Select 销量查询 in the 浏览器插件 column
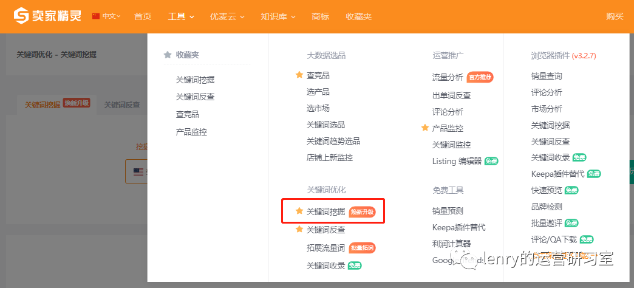This screenshot has width=634, height=288. tap(547, 76)
